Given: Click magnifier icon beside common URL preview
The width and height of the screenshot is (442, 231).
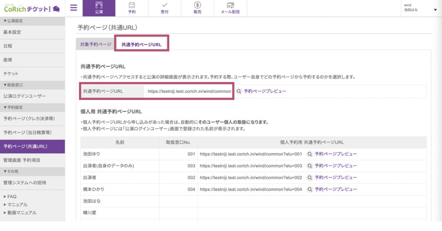Looking at the screenshot, I should [x=239, y=92].
